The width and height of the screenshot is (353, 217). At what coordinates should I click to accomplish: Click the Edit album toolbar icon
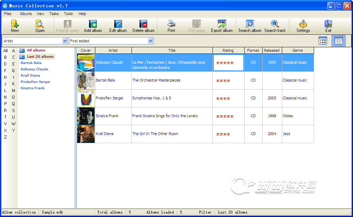[118, 23]
